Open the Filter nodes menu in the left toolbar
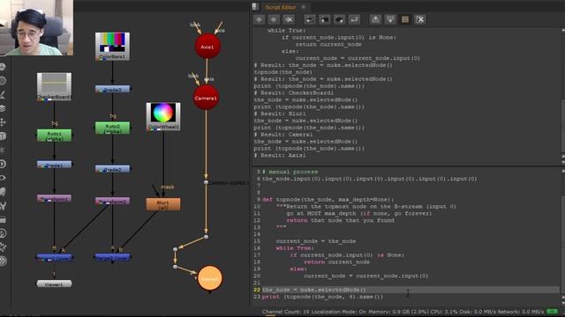This screenshot has height=317, width=565. coord(3,80)
